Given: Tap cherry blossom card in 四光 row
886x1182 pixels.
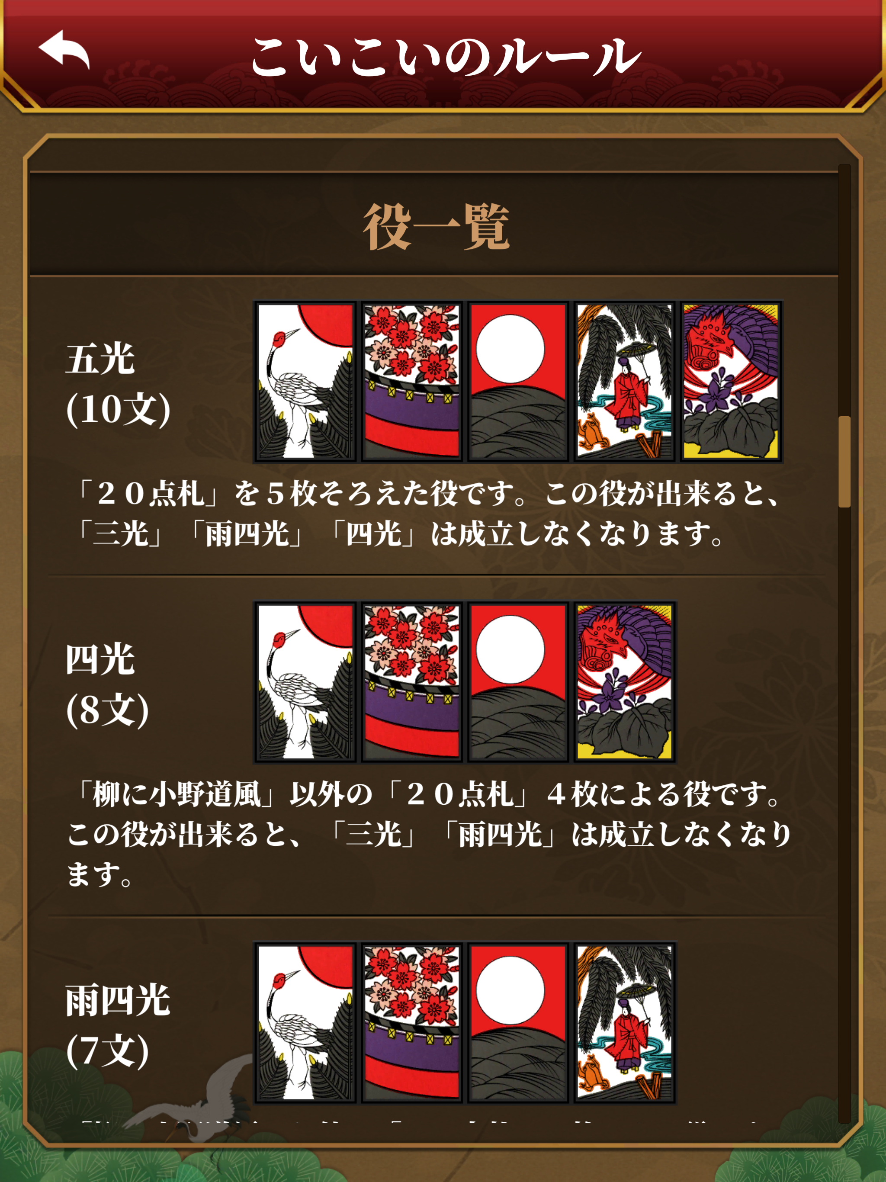Looking at the screenshot, I should pyautogui.click(x=411, y=682).
